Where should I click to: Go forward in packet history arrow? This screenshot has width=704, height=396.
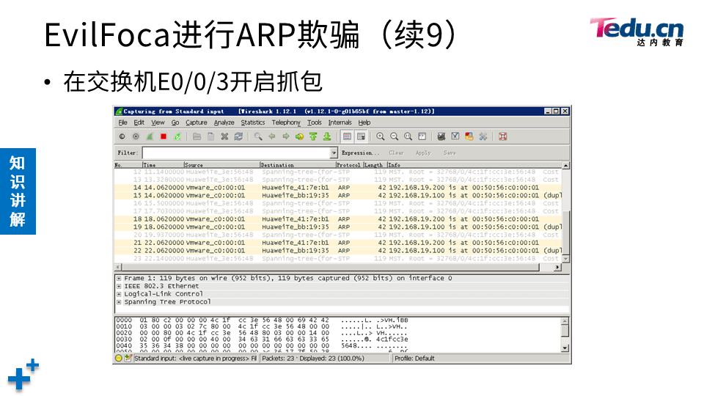pyautogui.click(x=285, y=136)
